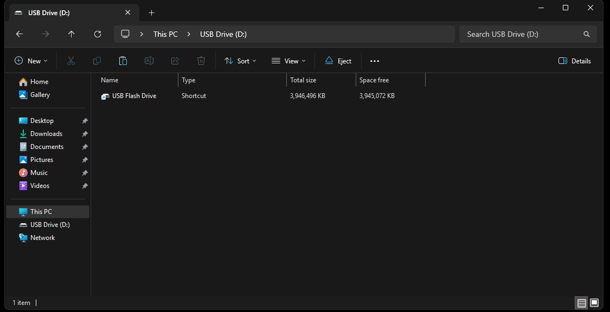Switch to details list view layout

coord(581,302)
